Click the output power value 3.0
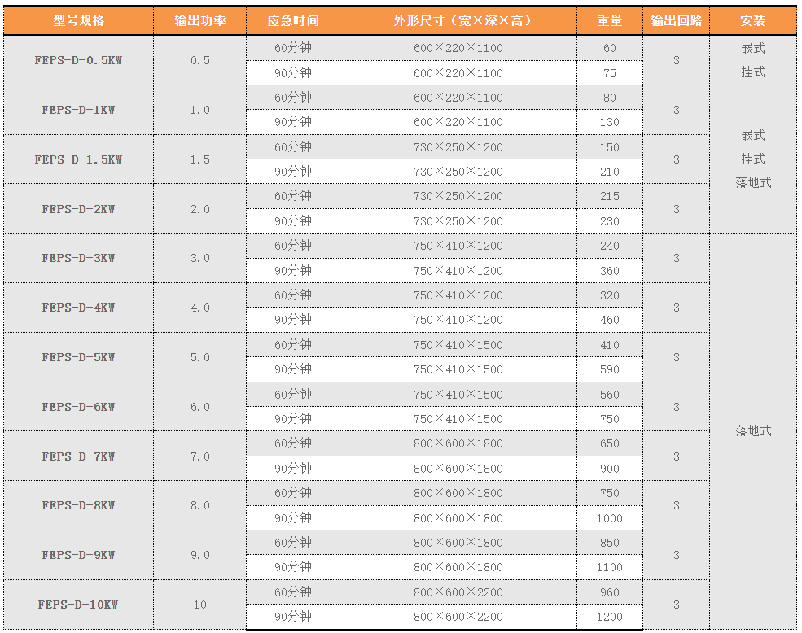802x633 pixels. click(199, 258)
